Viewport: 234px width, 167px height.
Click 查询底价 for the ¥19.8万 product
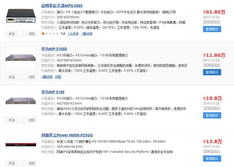tap(212, 116)
